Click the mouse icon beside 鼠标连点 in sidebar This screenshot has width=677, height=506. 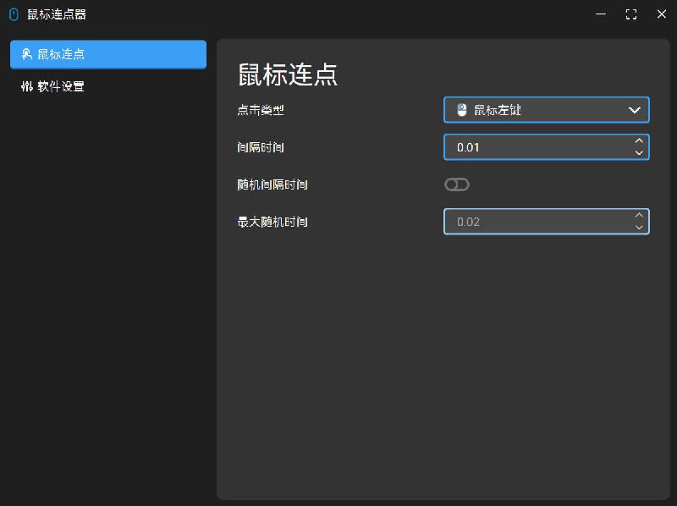[x=25, y=53]
